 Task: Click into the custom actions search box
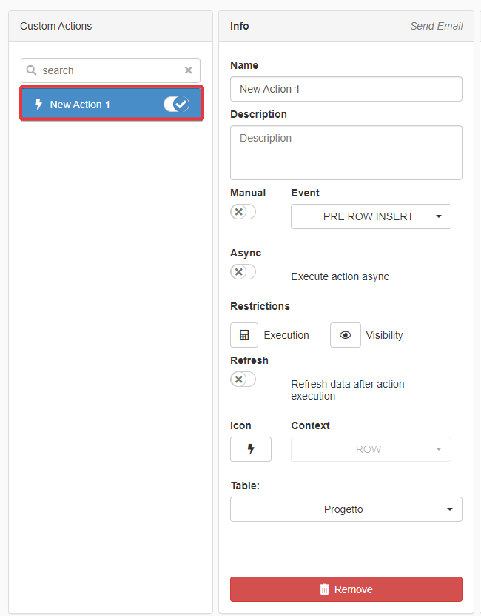111,70
